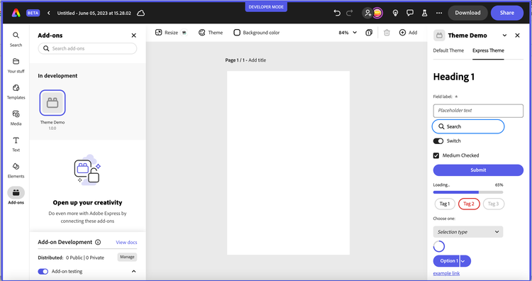
Task: Click the Loading progress bar
Action: coord(468,192)
